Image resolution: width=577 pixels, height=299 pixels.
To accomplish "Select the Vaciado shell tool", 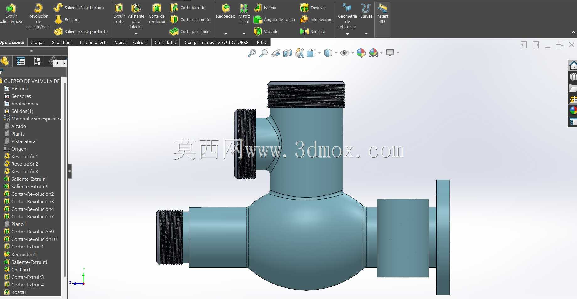I will pyautogui.click(x=266, y=31).
